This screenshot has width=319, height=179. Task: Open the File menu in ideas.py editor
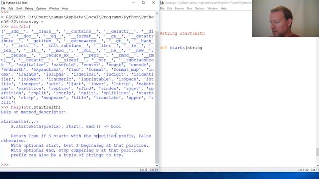162,9
